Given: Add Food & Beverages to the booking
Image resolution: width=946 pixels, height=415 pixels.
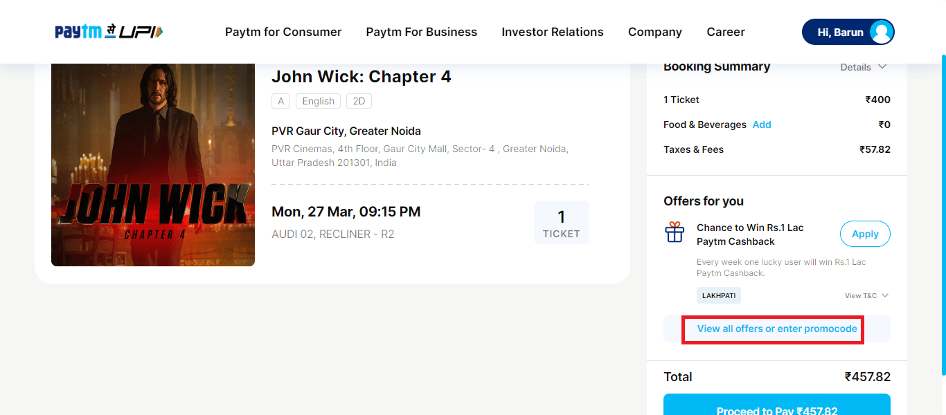Looking at the screenshot, I should 762,124.
